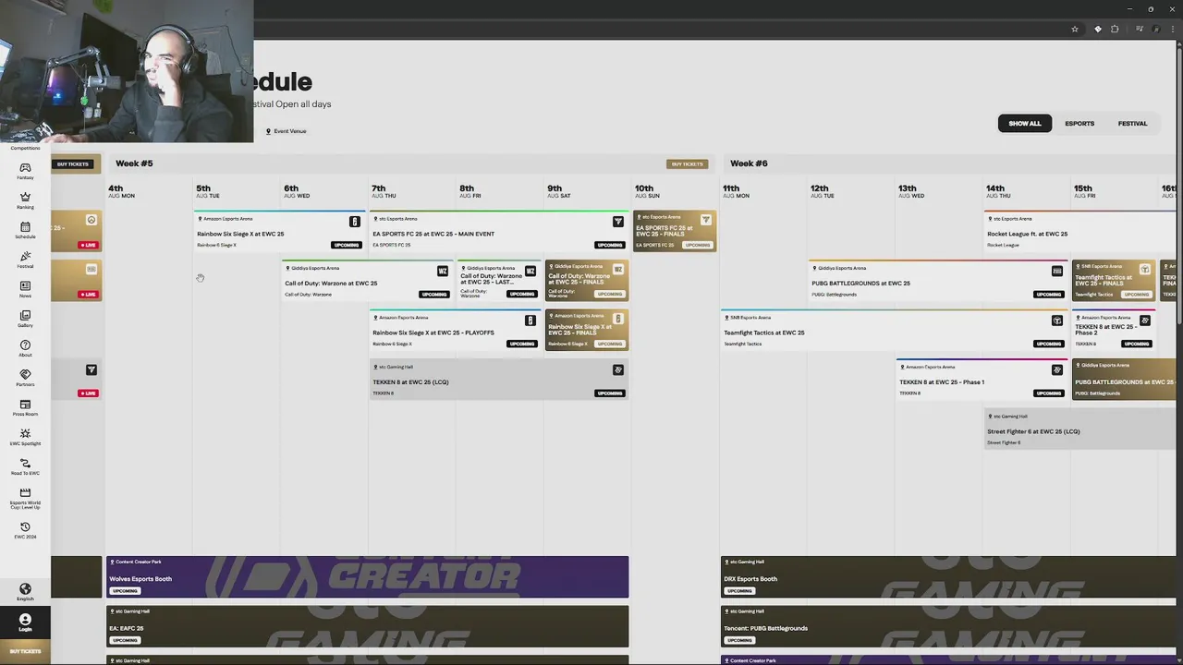
Task: Open Esports World Cup: Level Up
Action: (x=25, y=498)
